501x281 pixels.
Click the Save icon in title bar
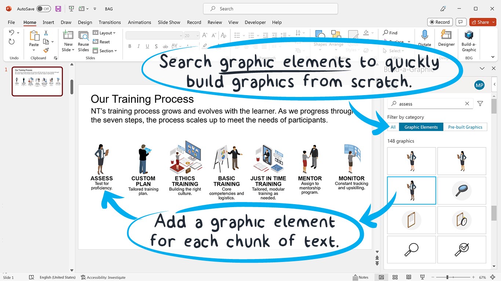pos(58,9)
